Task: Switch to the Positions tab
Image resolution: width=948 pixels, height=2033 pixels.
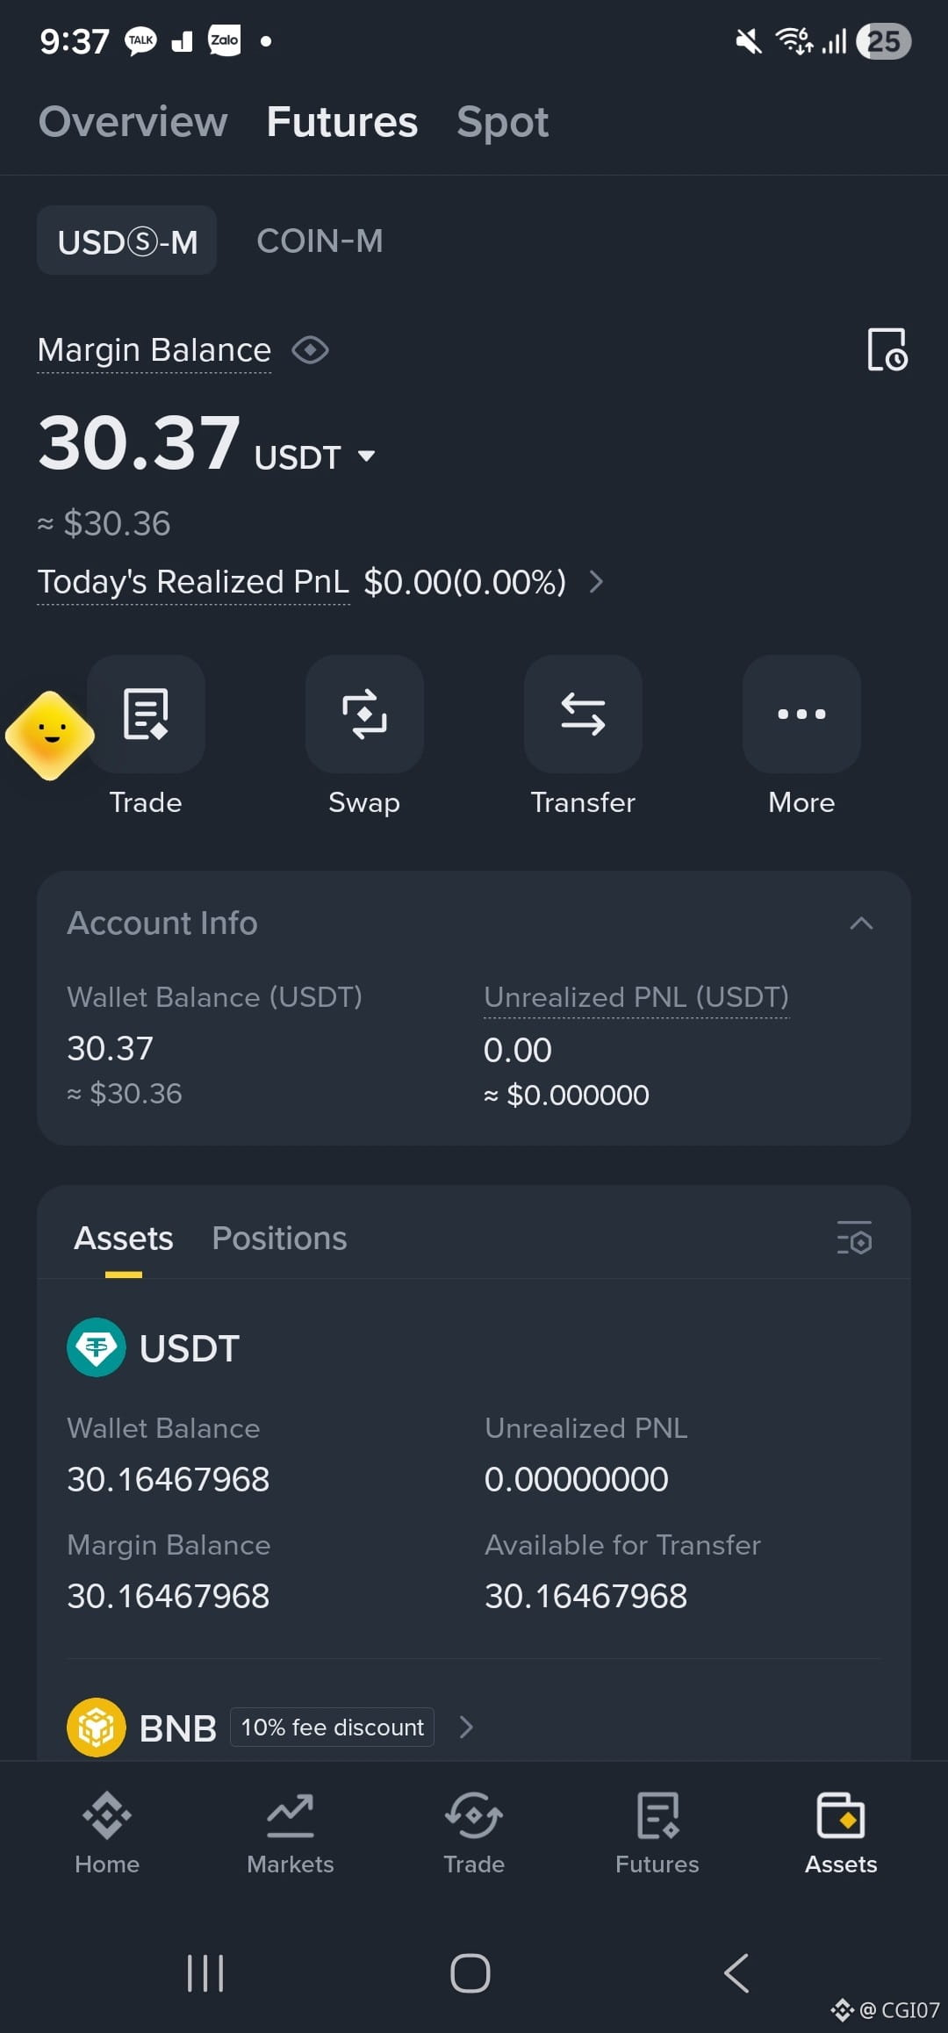Action: tap(279, 1238)
